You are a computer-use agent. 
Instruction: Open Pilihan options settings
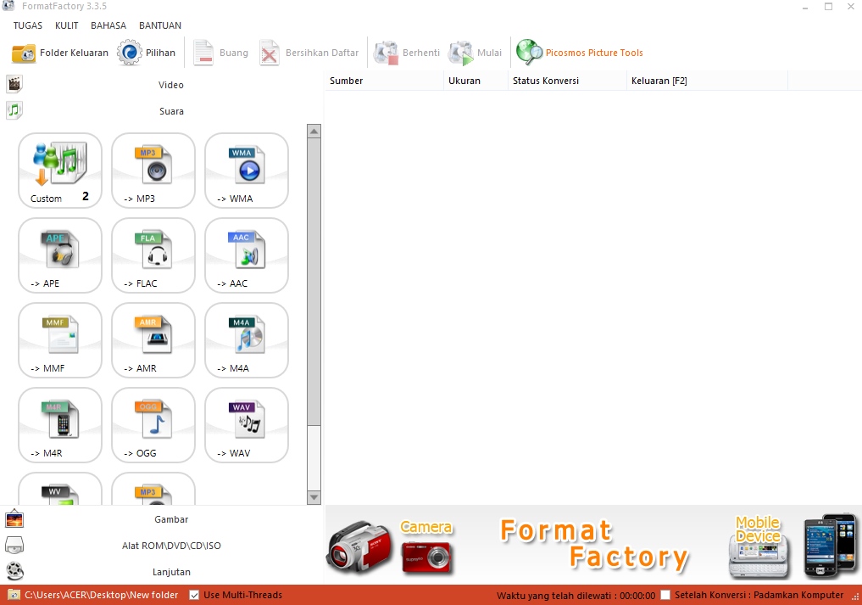[x=147, y=53]
